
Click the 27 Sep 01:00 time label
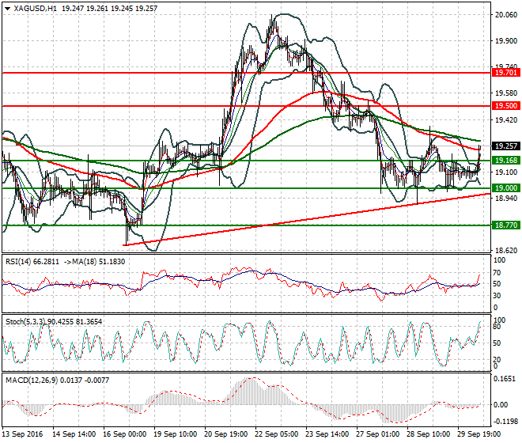click(x=377, y=434)
